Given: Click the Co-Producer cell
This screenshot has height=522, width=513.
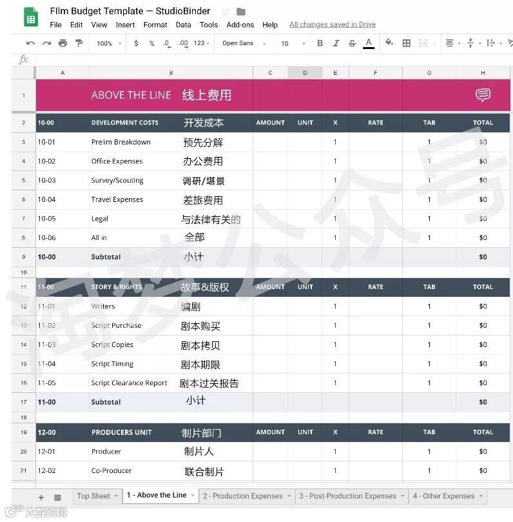Looking at the screenshot, I should 171,471.
